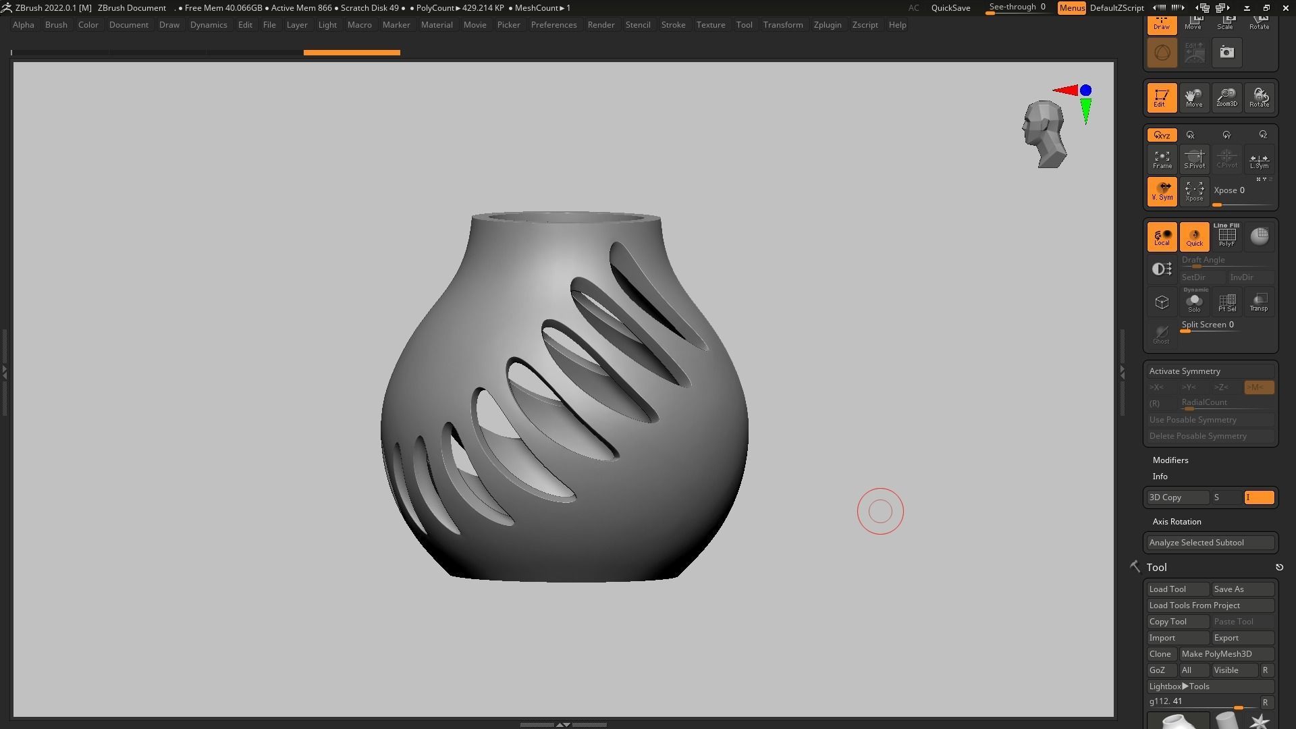Click previous UI colors icon

click(1202, 8)
